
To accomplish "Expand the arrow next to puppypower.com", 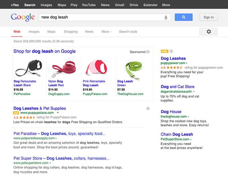I will [x=187, y=63].
